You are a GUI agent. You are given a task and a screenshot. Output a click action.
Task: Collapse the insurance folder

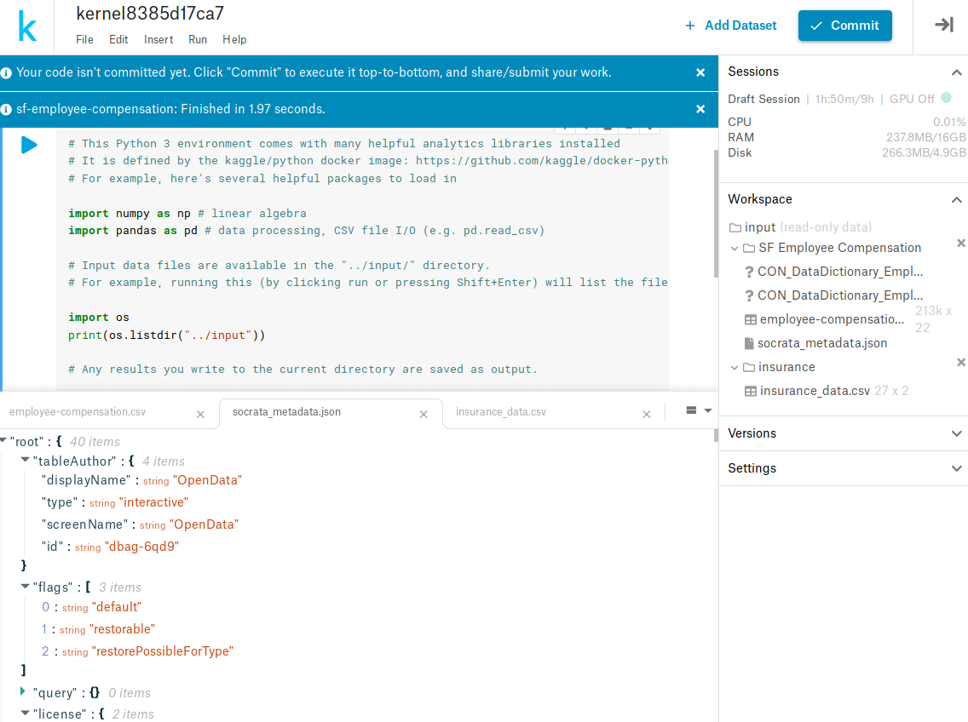(x=734, y=367)
